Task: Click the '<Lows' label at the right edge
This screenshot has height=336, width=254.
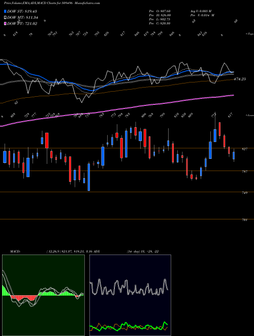Action: click(x=249, y=115)
